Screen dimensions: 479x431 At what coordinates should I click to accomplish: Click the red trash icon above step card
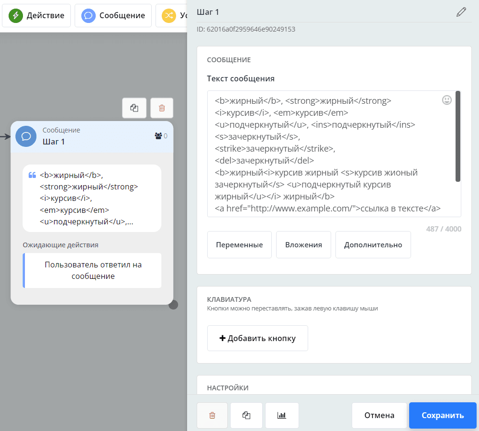[162, 108]
